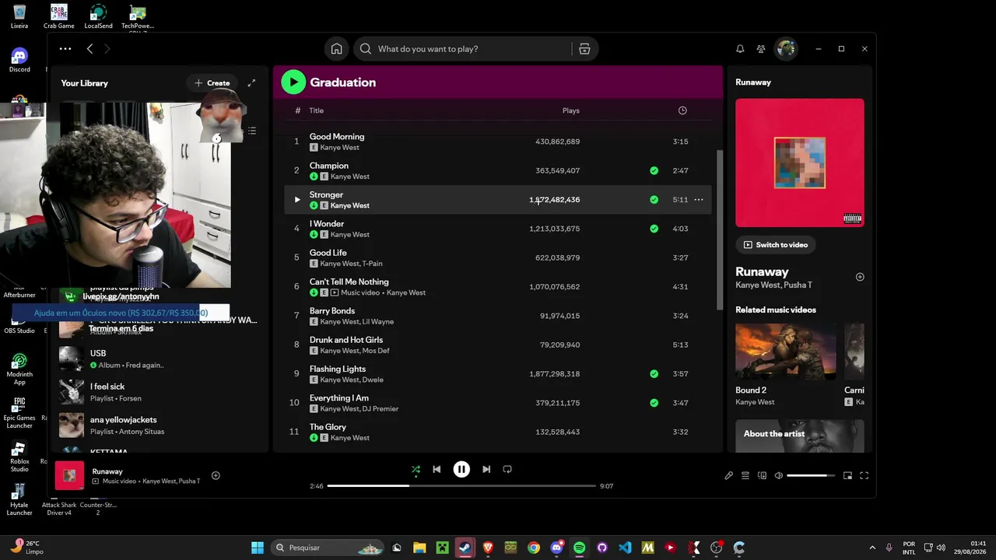The image size is (996, 560).
Task: Toggle the saved checkmark for Stronger
Action: coord(654,200)
